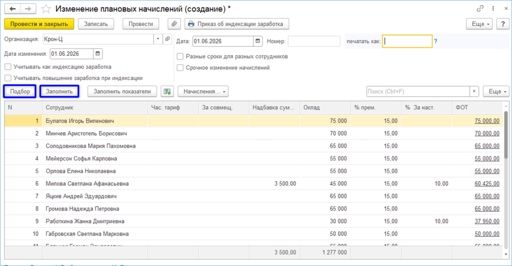Check Разные сроки для разных сотрудников
This screenshot has height=266, width=512.
pos(180,56)
